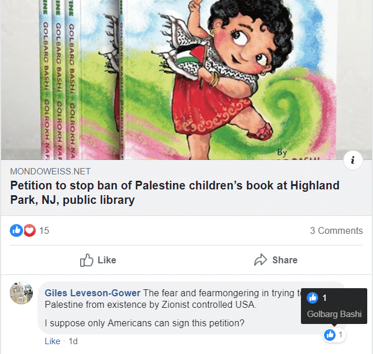This screenshot has height=354, width=373.
Task: Open the Petition to stop ban article headline
Action: (175, 192)
